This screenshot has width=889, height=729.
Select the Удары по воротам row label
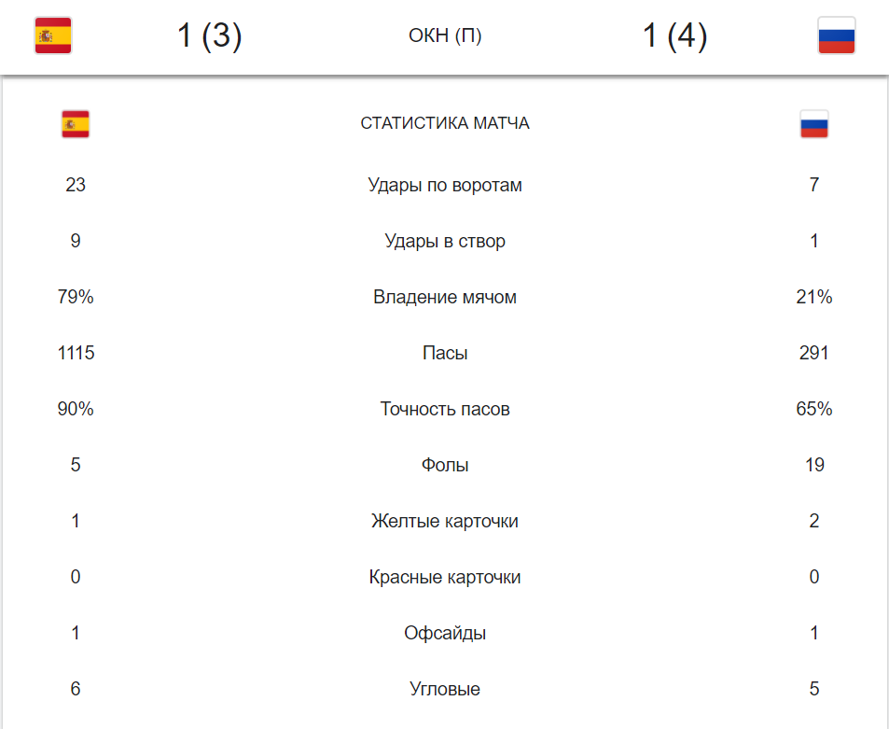click(445, 185)
